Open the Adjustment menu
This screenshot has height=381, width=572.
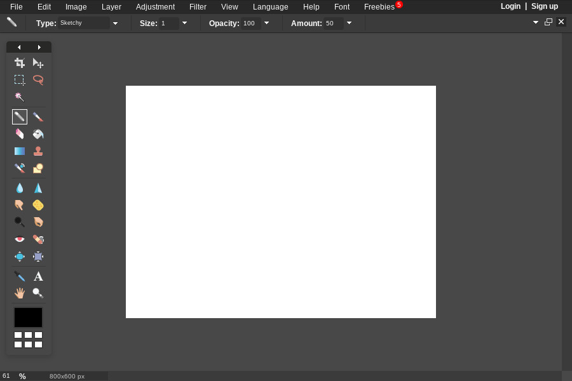coord(155,7)
